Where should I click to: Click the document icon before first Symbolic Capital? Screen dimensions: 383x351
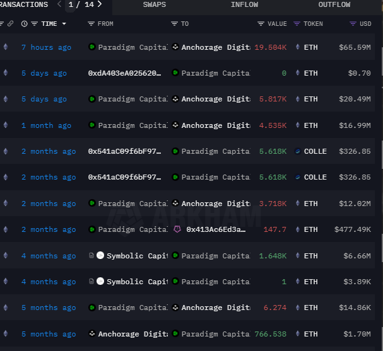tap(91, 256)
